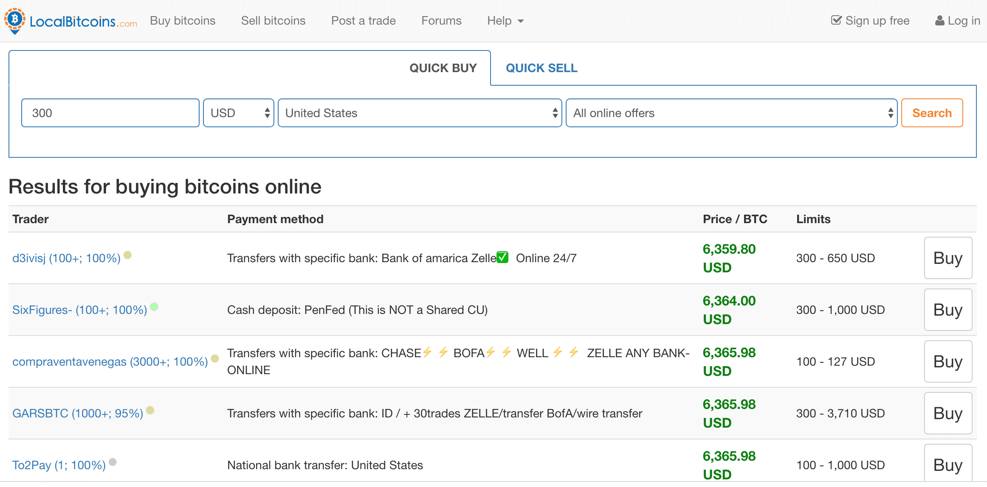Open the United States country dropdown
Viewport: 987px width, 487px height.
420,113
